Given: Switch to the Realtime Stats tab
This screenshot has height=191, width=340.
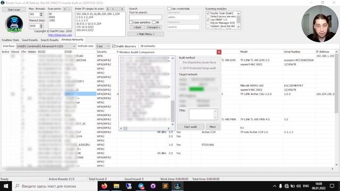Looking at the screenshot, I should click(x=11, y=40).
